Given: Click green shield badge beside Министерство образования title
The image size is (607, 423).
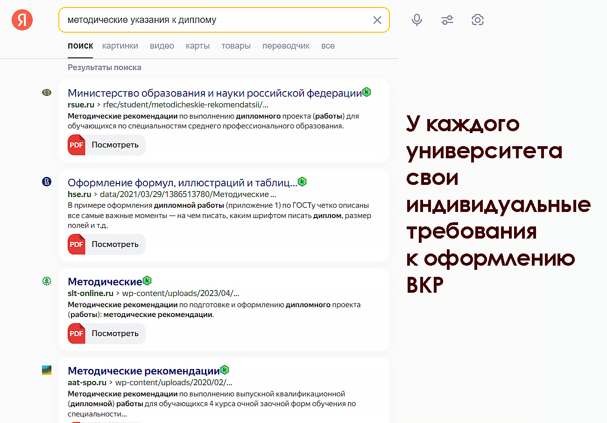Looking at the screenshot, I should pos(367,92).
